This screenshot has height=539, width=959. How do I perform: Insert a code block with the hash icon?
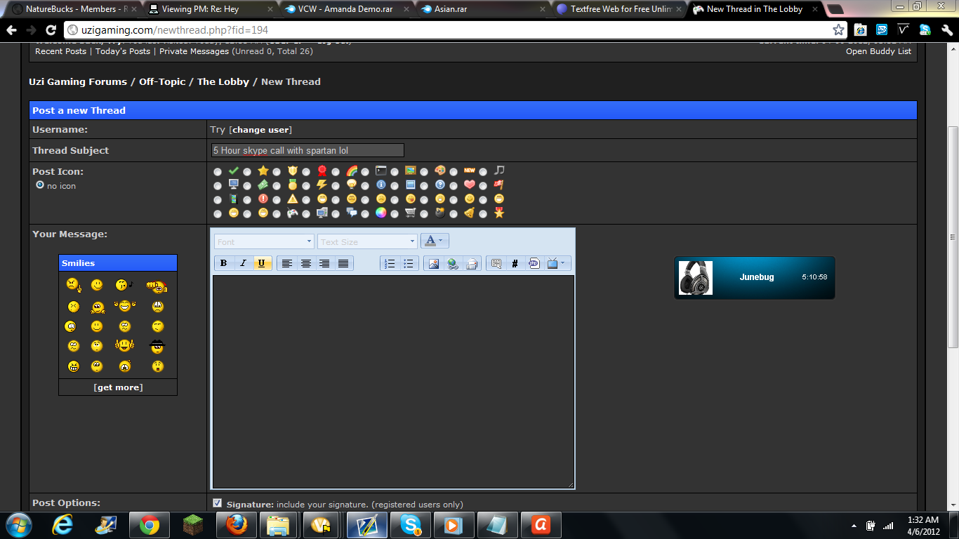(x=515, y=264)
